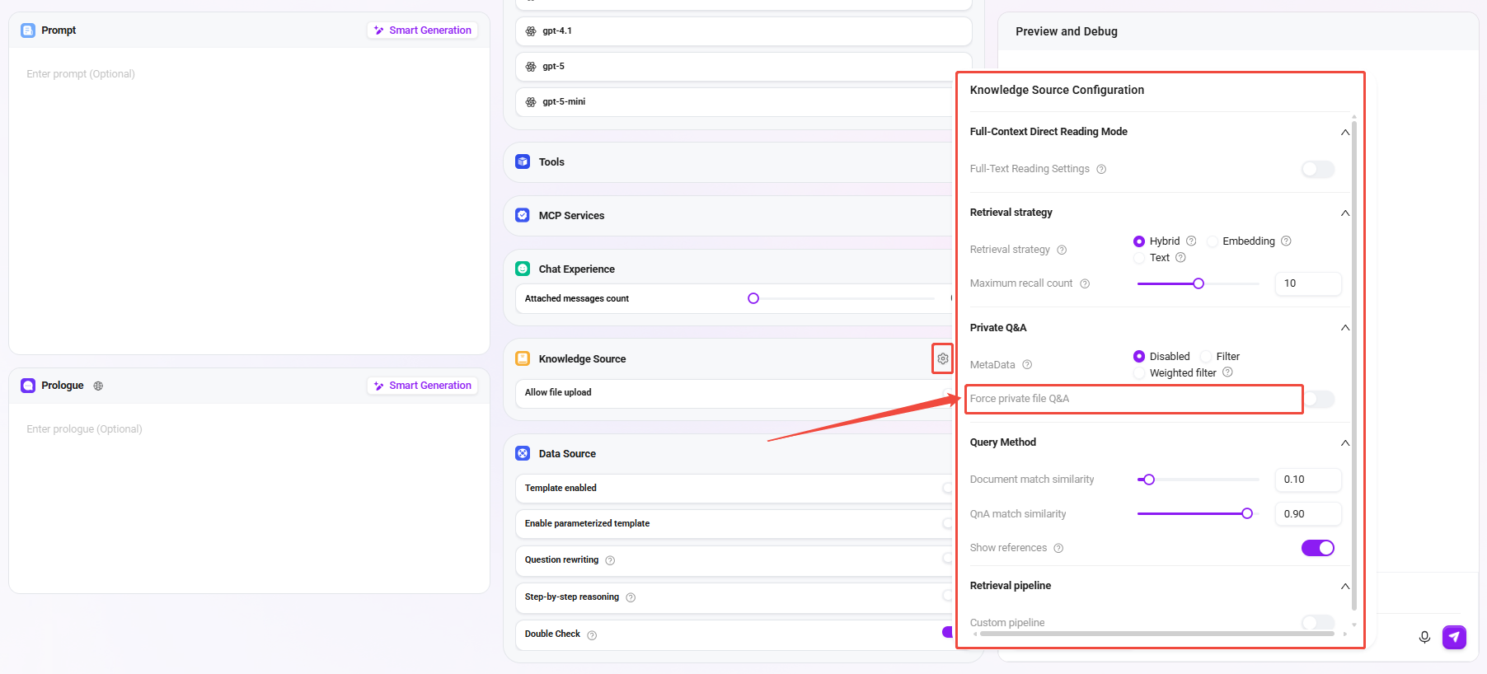
Task: Click the Prologue section icon
Action: click(28, 386)
